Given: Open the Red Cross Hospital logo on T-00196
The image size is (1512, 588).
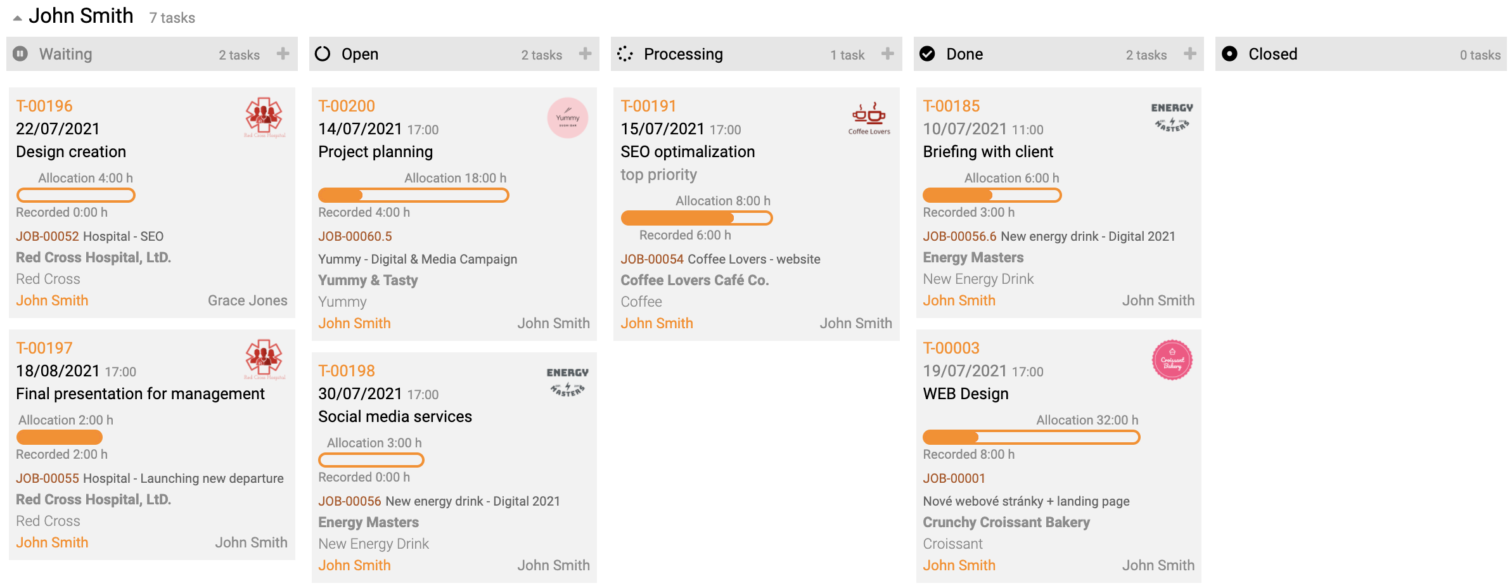Looking at the screenshot, I should 264,117.
